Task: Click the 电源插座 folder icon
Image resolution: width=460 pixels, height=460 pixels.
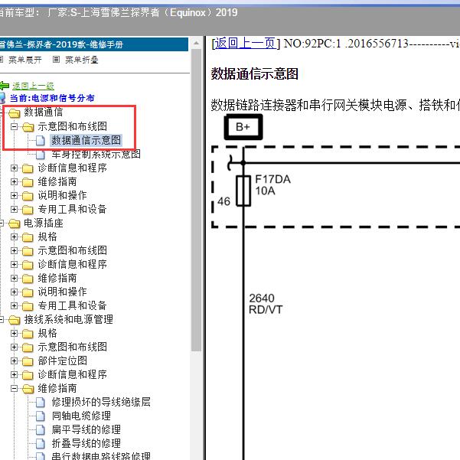Action: (x=14, y=223)
